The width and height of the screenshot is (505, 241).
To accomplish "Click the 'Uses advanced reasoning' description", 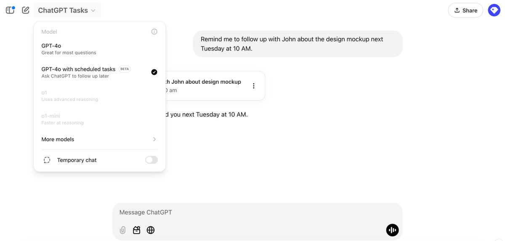I will click(x=69, y=100).
